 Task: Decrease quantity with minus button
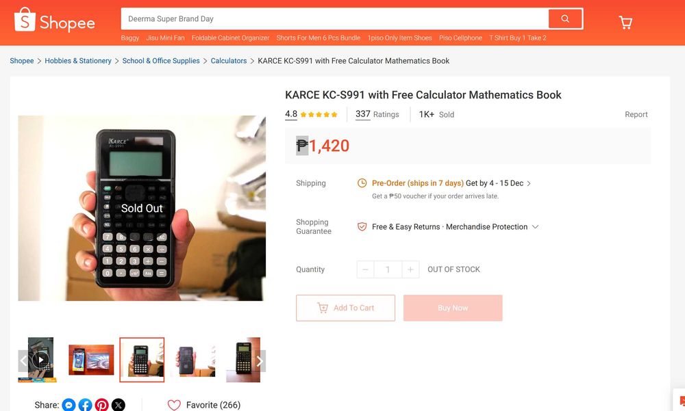point(365,269)
